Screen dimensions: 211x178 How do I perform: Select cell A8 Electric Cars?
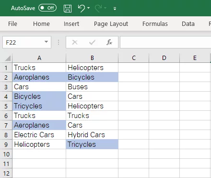39,135
